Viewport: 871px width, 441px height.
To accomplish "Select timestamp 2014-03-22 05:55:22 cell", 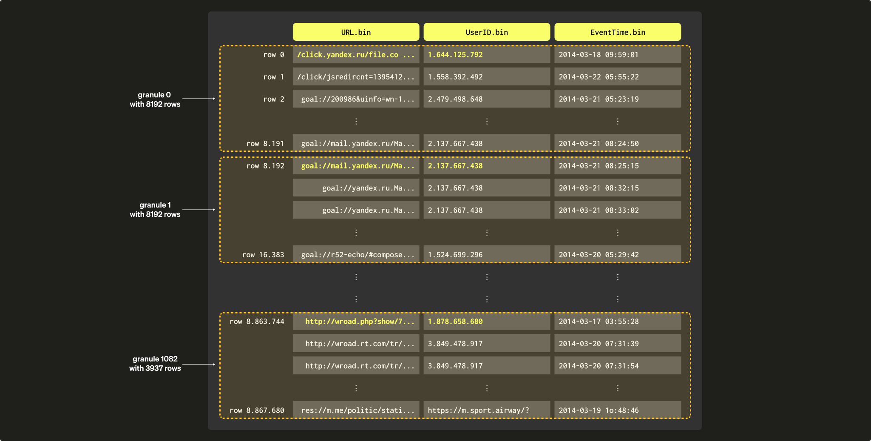I will tap(617, 77).
